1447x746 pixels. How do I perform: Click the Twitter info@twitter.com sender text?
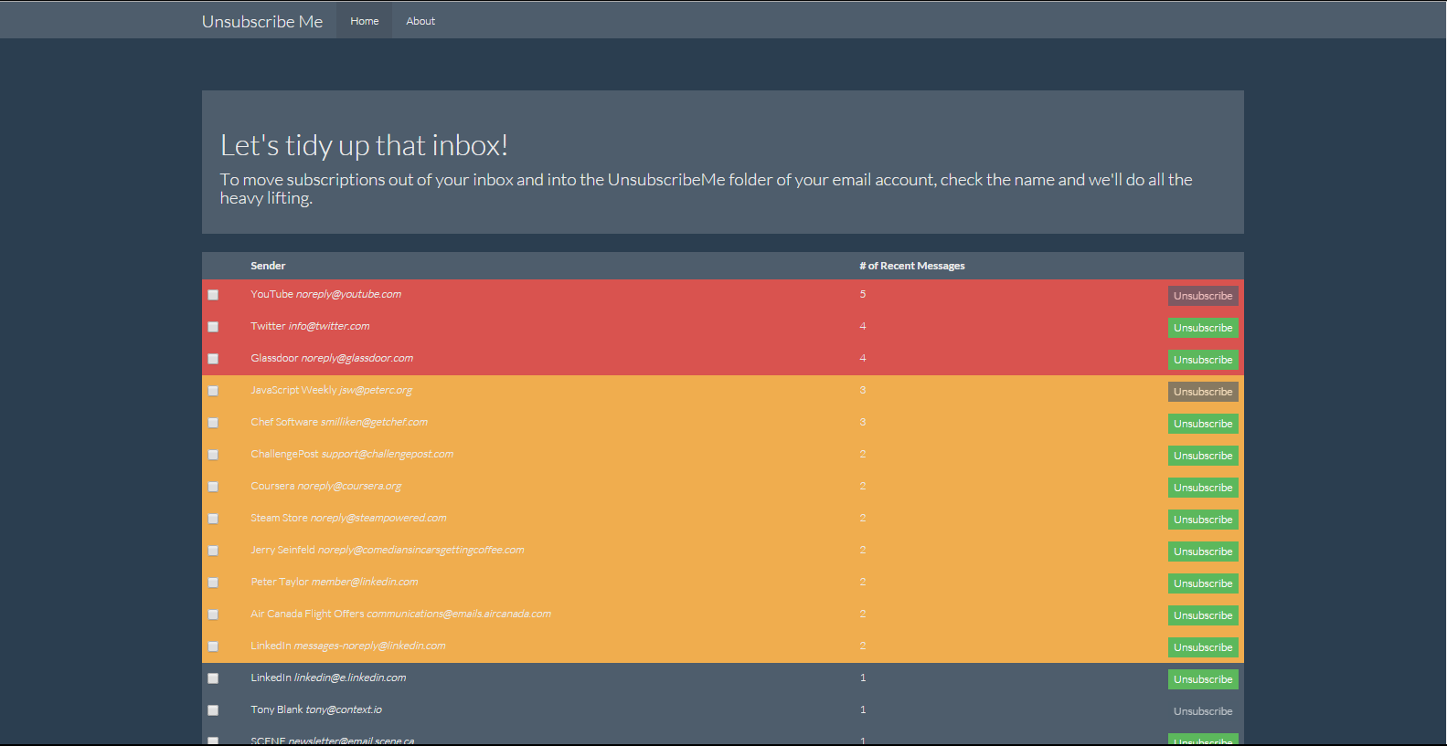point(310,326)
